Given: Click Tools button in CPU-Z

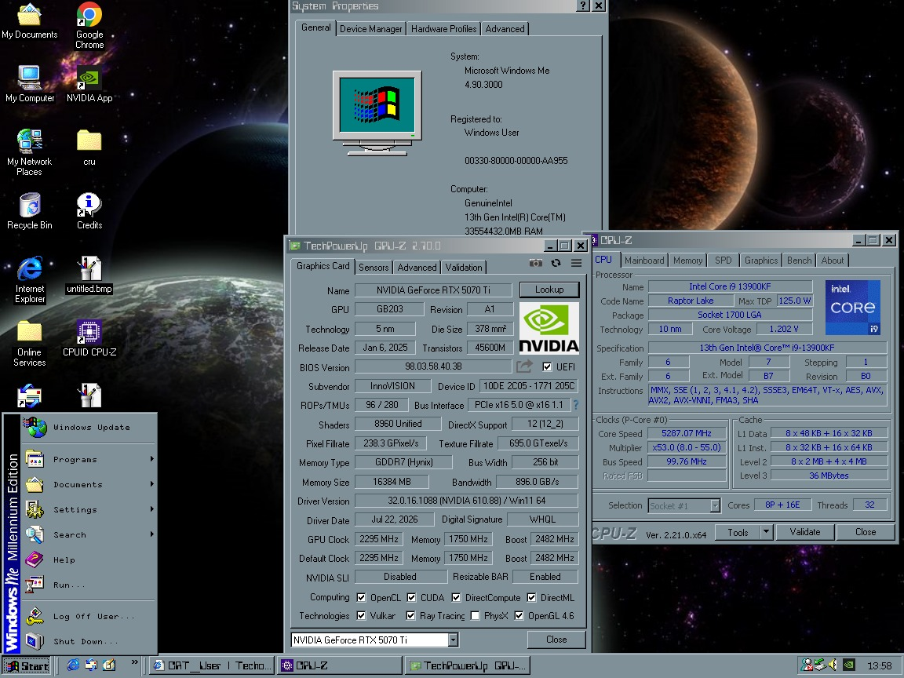Looking at the screenshot, I should point(738,532).
